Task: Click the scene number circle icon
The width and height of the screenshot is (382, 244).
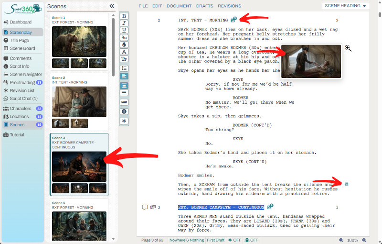Action: point(124,111)
